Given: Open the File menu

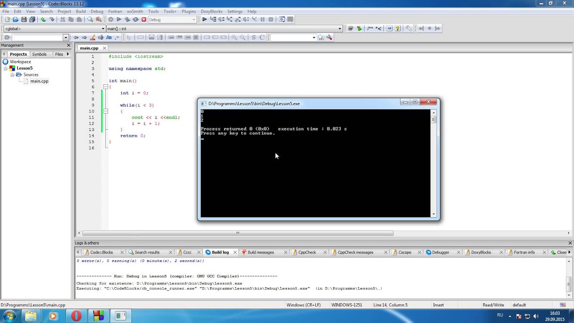Looking at the screenshot, I should click(x=6, y=11).
